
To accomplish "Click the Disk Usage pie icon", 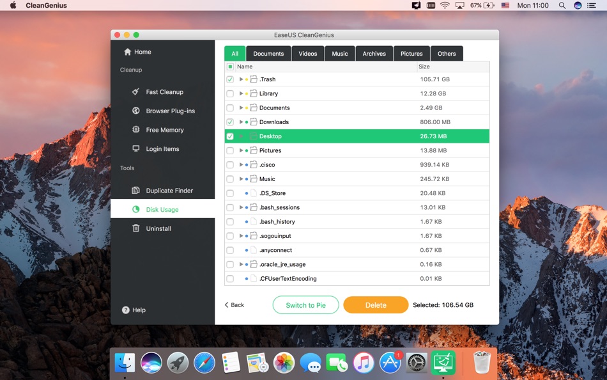I will click(x=136, y=209).
